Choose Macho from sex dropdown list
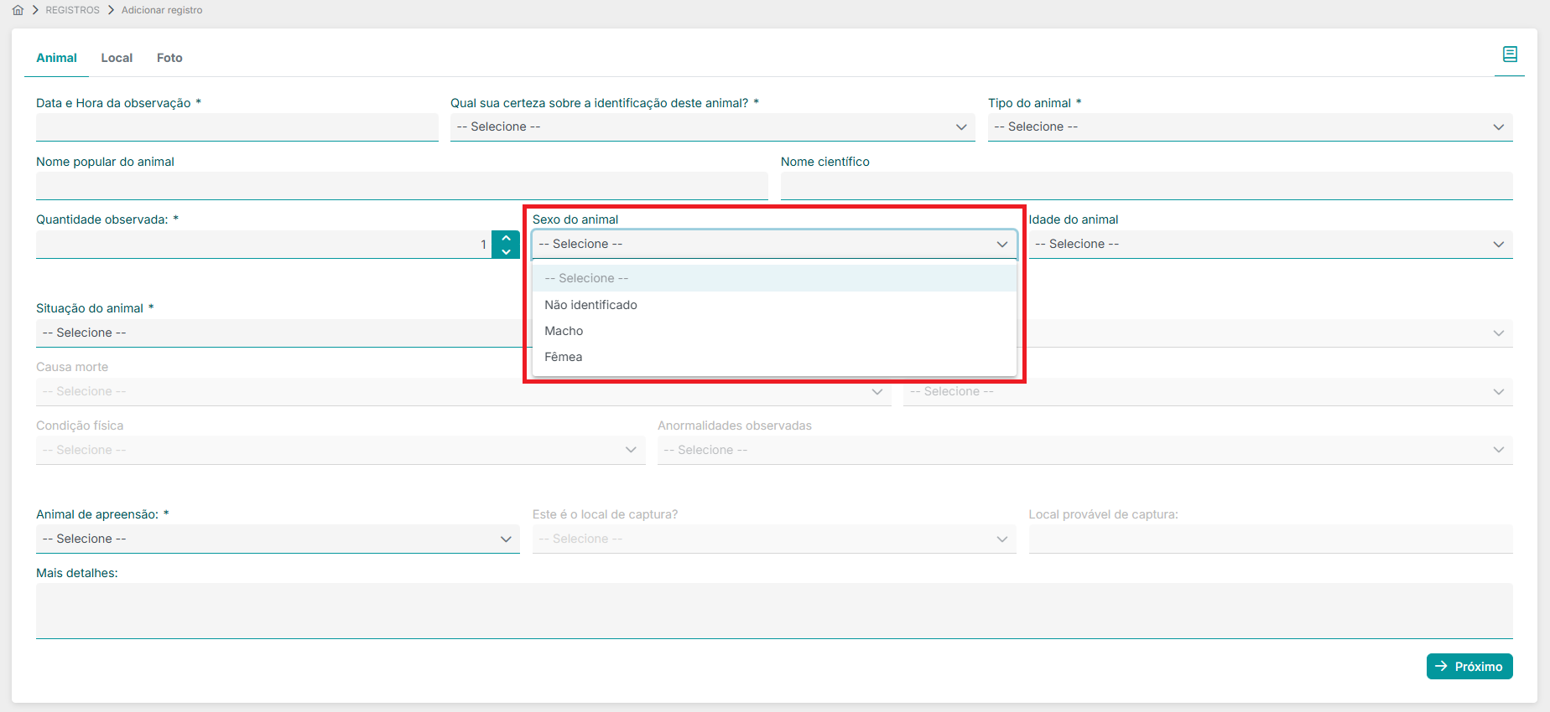The image size is (1550, 712). (564, 331)
